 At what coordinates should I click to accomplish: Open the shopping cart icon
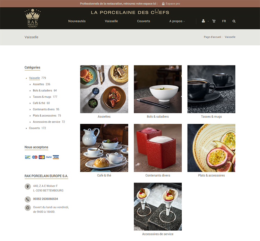[x=214, y=21]
